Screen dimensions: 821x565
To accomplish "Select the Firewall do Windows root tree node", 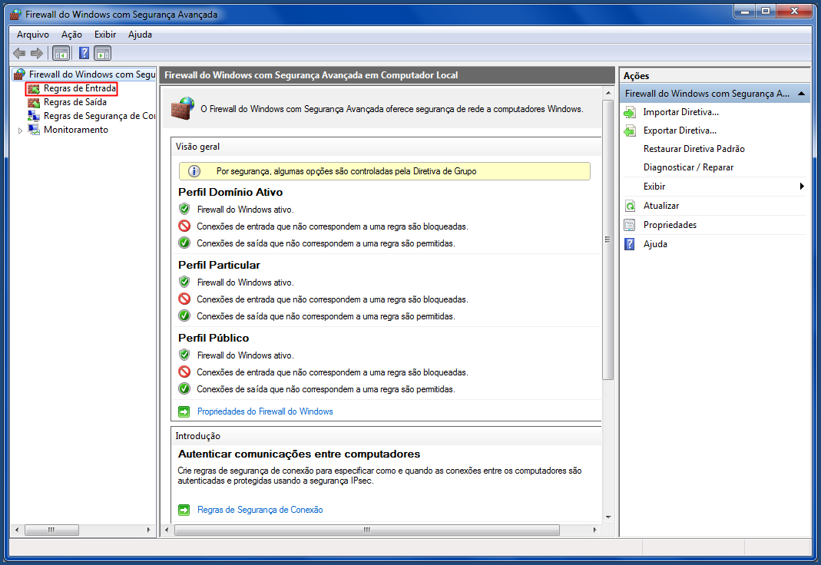I will 92,74.
